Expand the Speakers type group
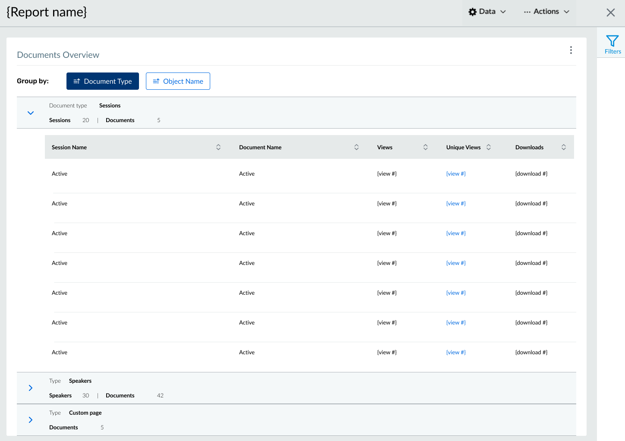The height and width of the screenshot is (441, 625). coord(31,388)
